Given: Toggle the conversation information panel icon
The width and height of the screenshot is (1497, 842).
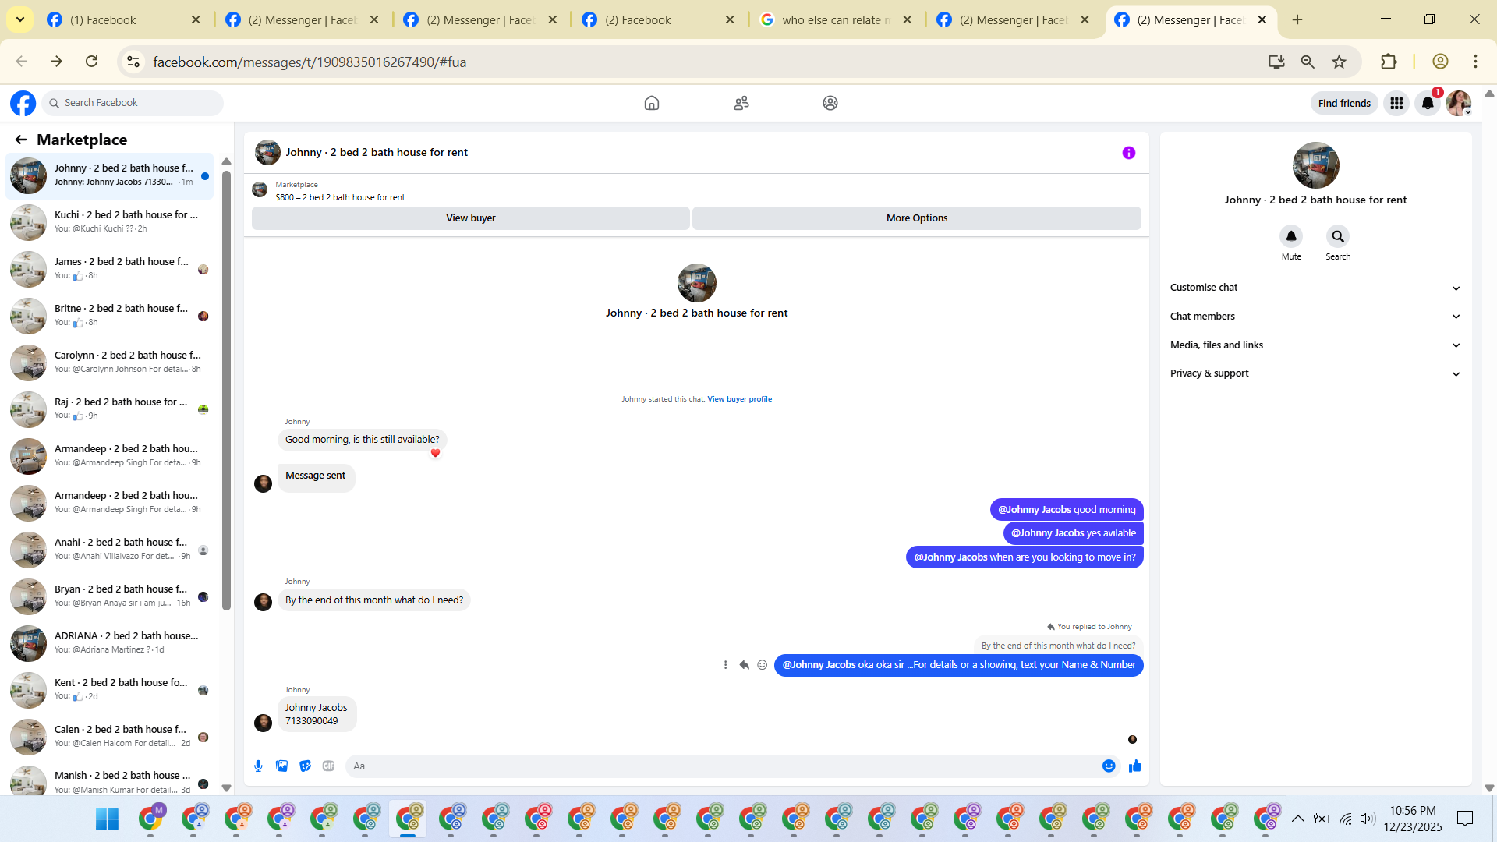Looking at the screenshot, I should (1128, 153).
